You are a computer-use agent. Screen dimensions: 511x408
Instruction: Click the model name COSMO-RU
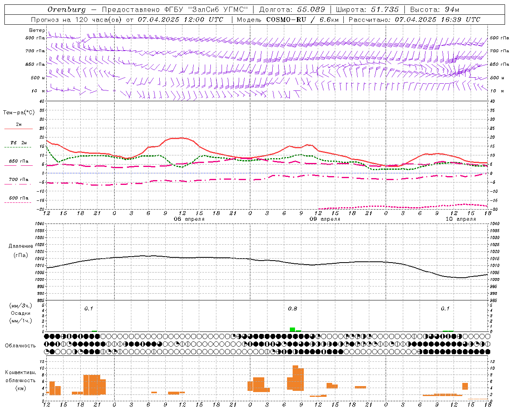click(286, 19)
